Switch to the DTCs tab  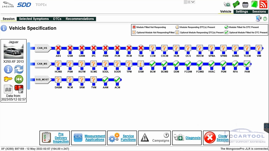(57, 19)
